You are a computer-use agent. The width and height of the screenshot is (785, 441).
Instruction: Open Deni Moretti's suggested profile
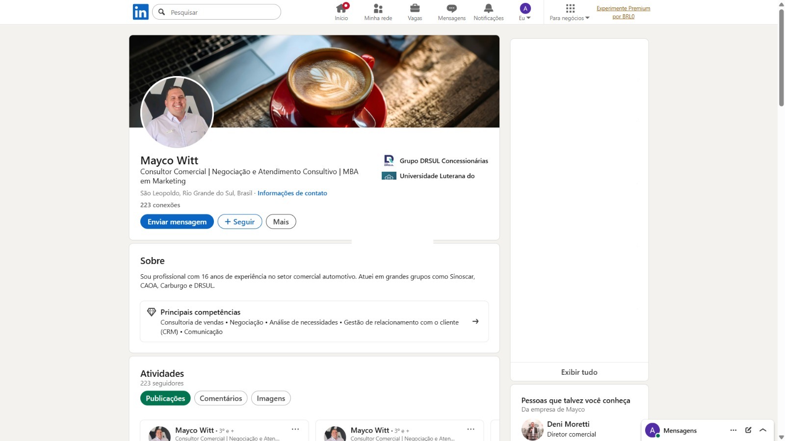[x=568, y=424]
